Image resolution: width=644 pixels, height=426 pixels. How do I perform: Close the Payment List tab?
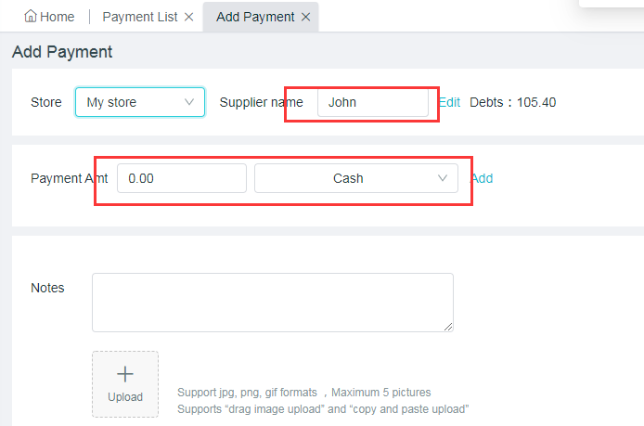pyautogui.click(x=189, y=17)
